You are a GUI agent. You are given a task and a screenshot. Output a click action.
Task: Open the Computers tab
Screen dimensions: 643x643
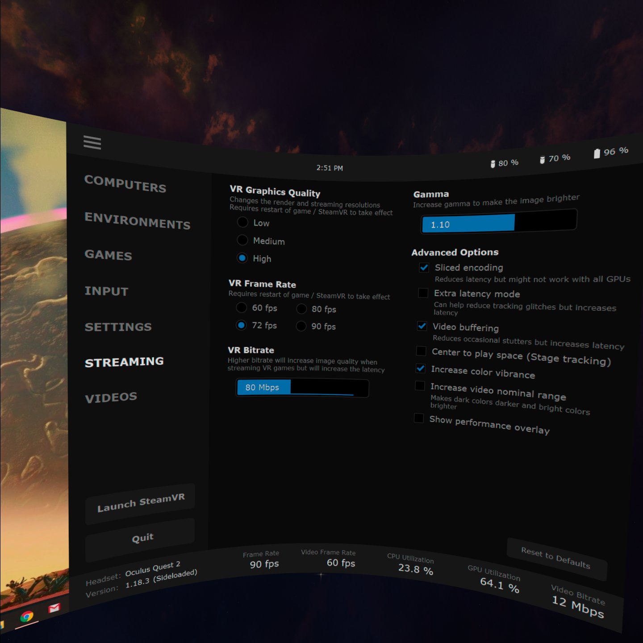tap(125, 184)
